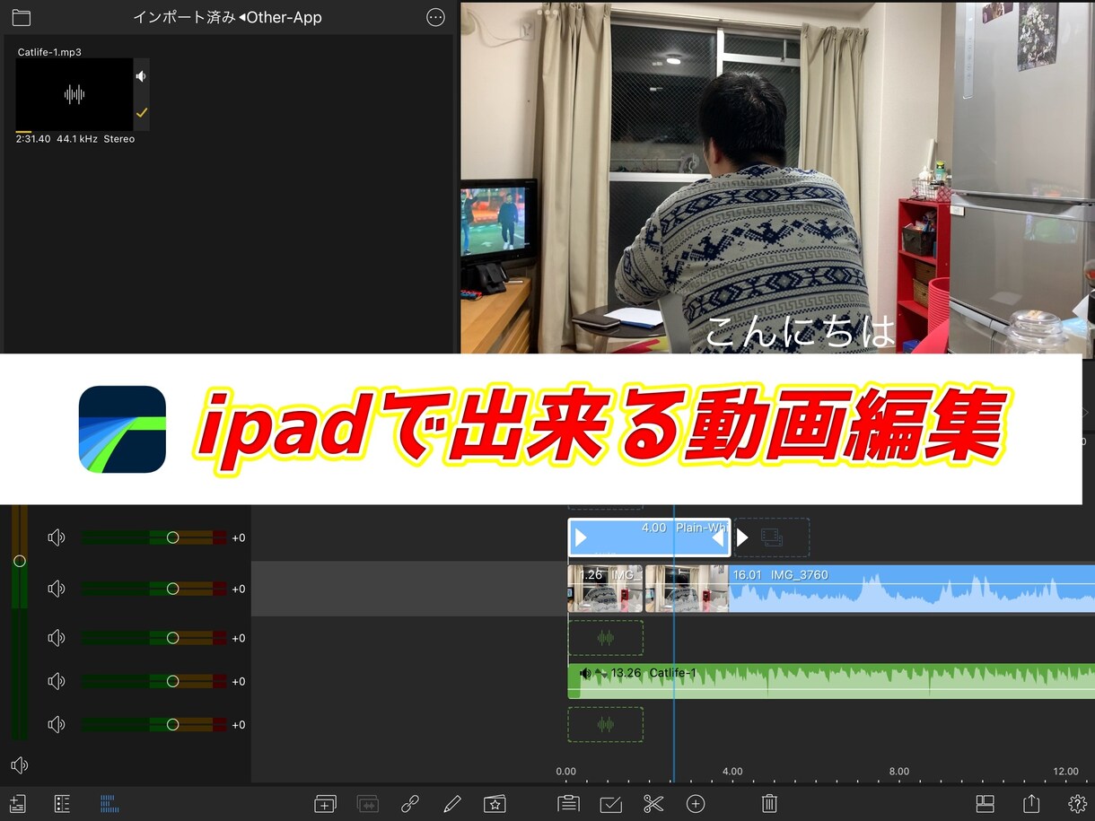
Task: Open the export share icon
Action: (1031, 804)
